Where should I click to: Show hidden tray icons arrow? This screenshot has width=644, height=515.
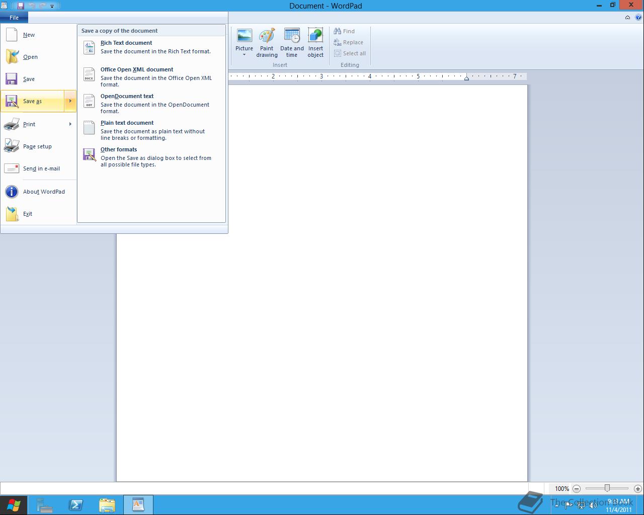tap(556, 505)
